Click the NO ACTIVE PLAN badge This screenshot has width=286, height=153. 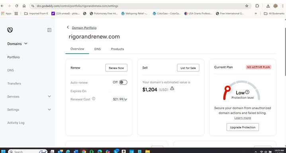click(259, 67)
